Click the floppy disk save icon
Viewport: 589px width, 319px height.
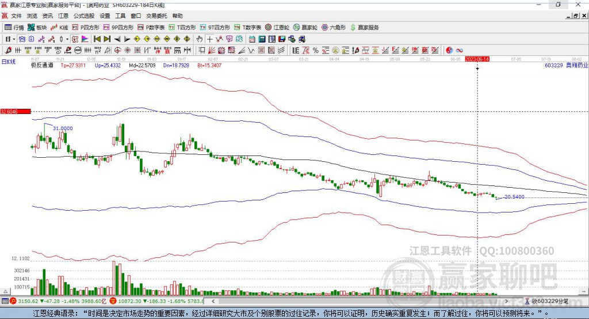(x=282, y=39)
